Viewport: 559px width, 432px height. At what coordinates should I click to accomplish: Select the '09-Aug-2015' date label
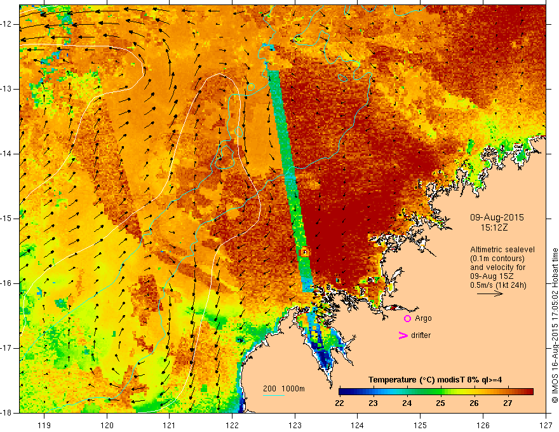click(497, 217)
